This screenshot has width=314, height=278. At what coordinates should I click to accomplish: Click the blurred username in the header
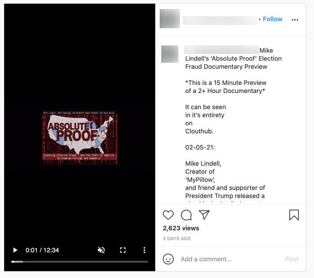tap(220, 21)
